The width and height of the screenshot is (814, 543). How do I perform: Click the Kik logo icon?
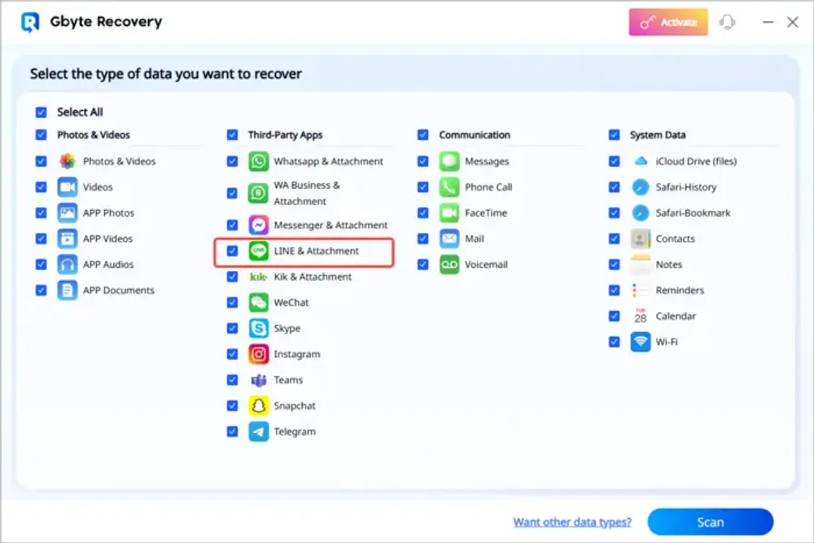(259, 277)
